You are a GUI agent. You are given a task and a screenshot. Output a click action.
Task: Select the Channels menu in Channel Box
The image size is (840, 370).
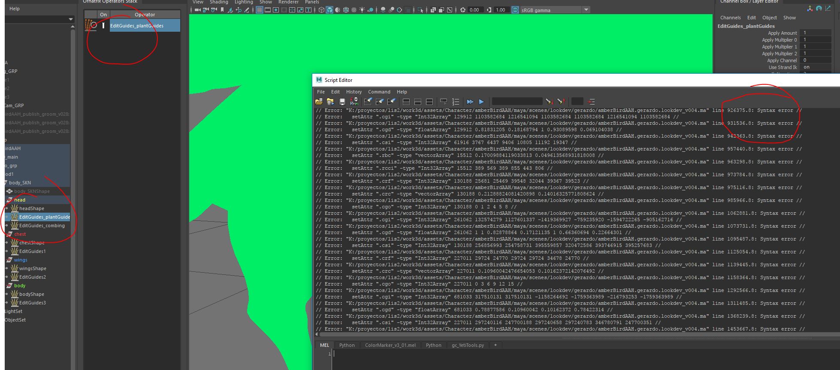[730, 18]
